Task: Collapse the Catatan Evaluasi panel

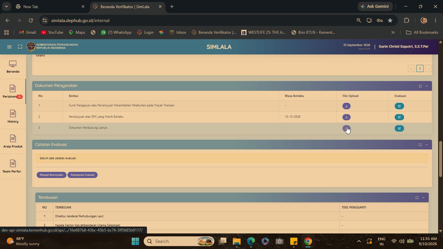Action: (x=426, y=145)
